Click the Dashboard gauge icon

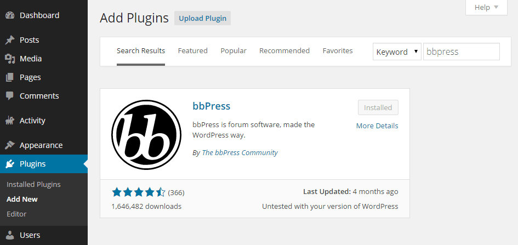coord(10,15)
